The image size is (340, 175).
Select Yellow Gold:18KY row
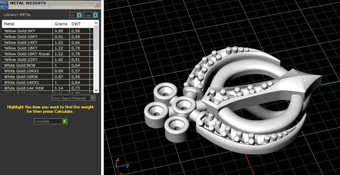pos(48,48)
